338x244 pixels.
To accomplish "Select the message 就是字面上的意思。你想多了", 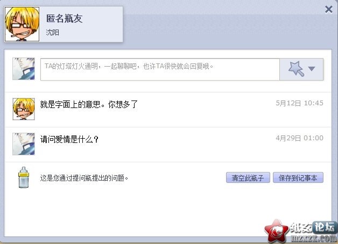I will tap(89, 104).
